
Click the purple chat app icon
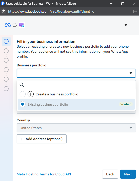tap(22, 25)
